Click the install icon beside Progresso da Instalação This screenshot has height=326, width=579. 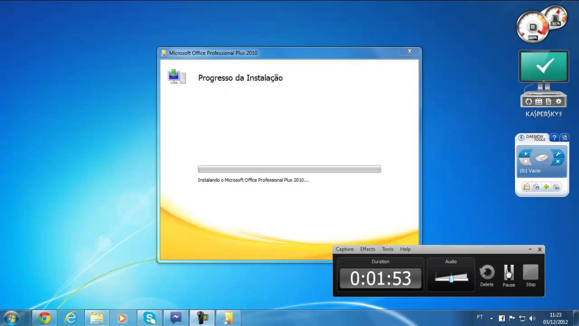(x=176, y=77)
